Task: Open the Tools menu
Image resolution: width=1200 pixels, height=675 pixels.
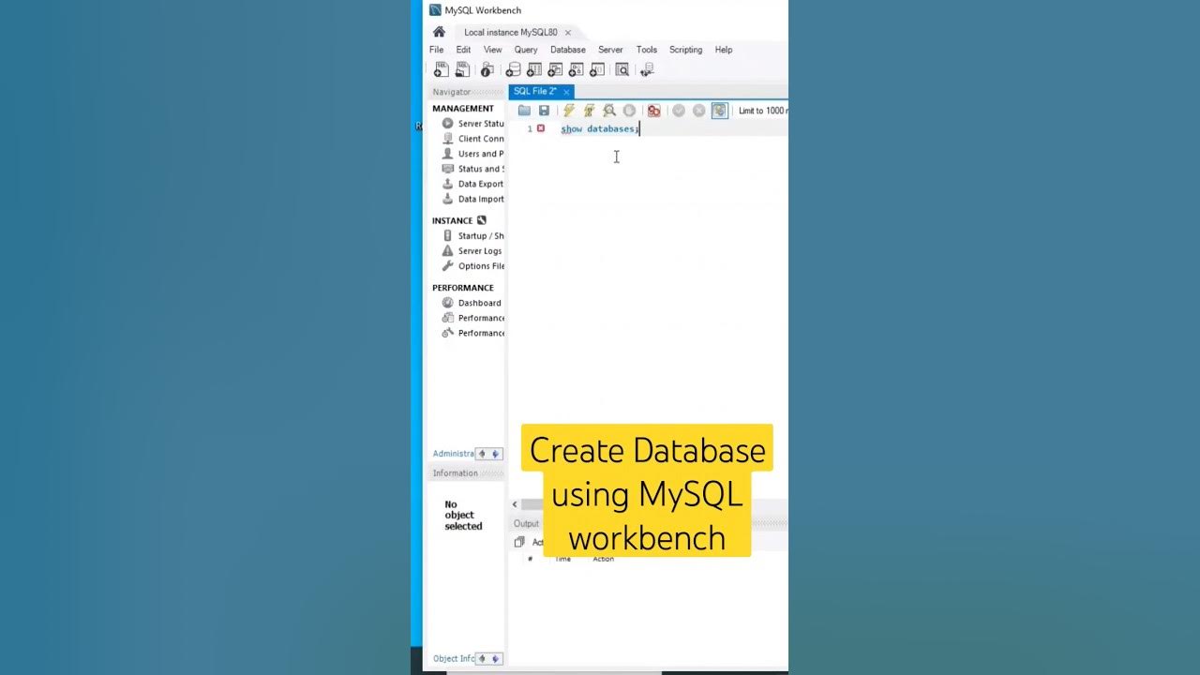Action: pyautogui.click(x=647, y=50)
